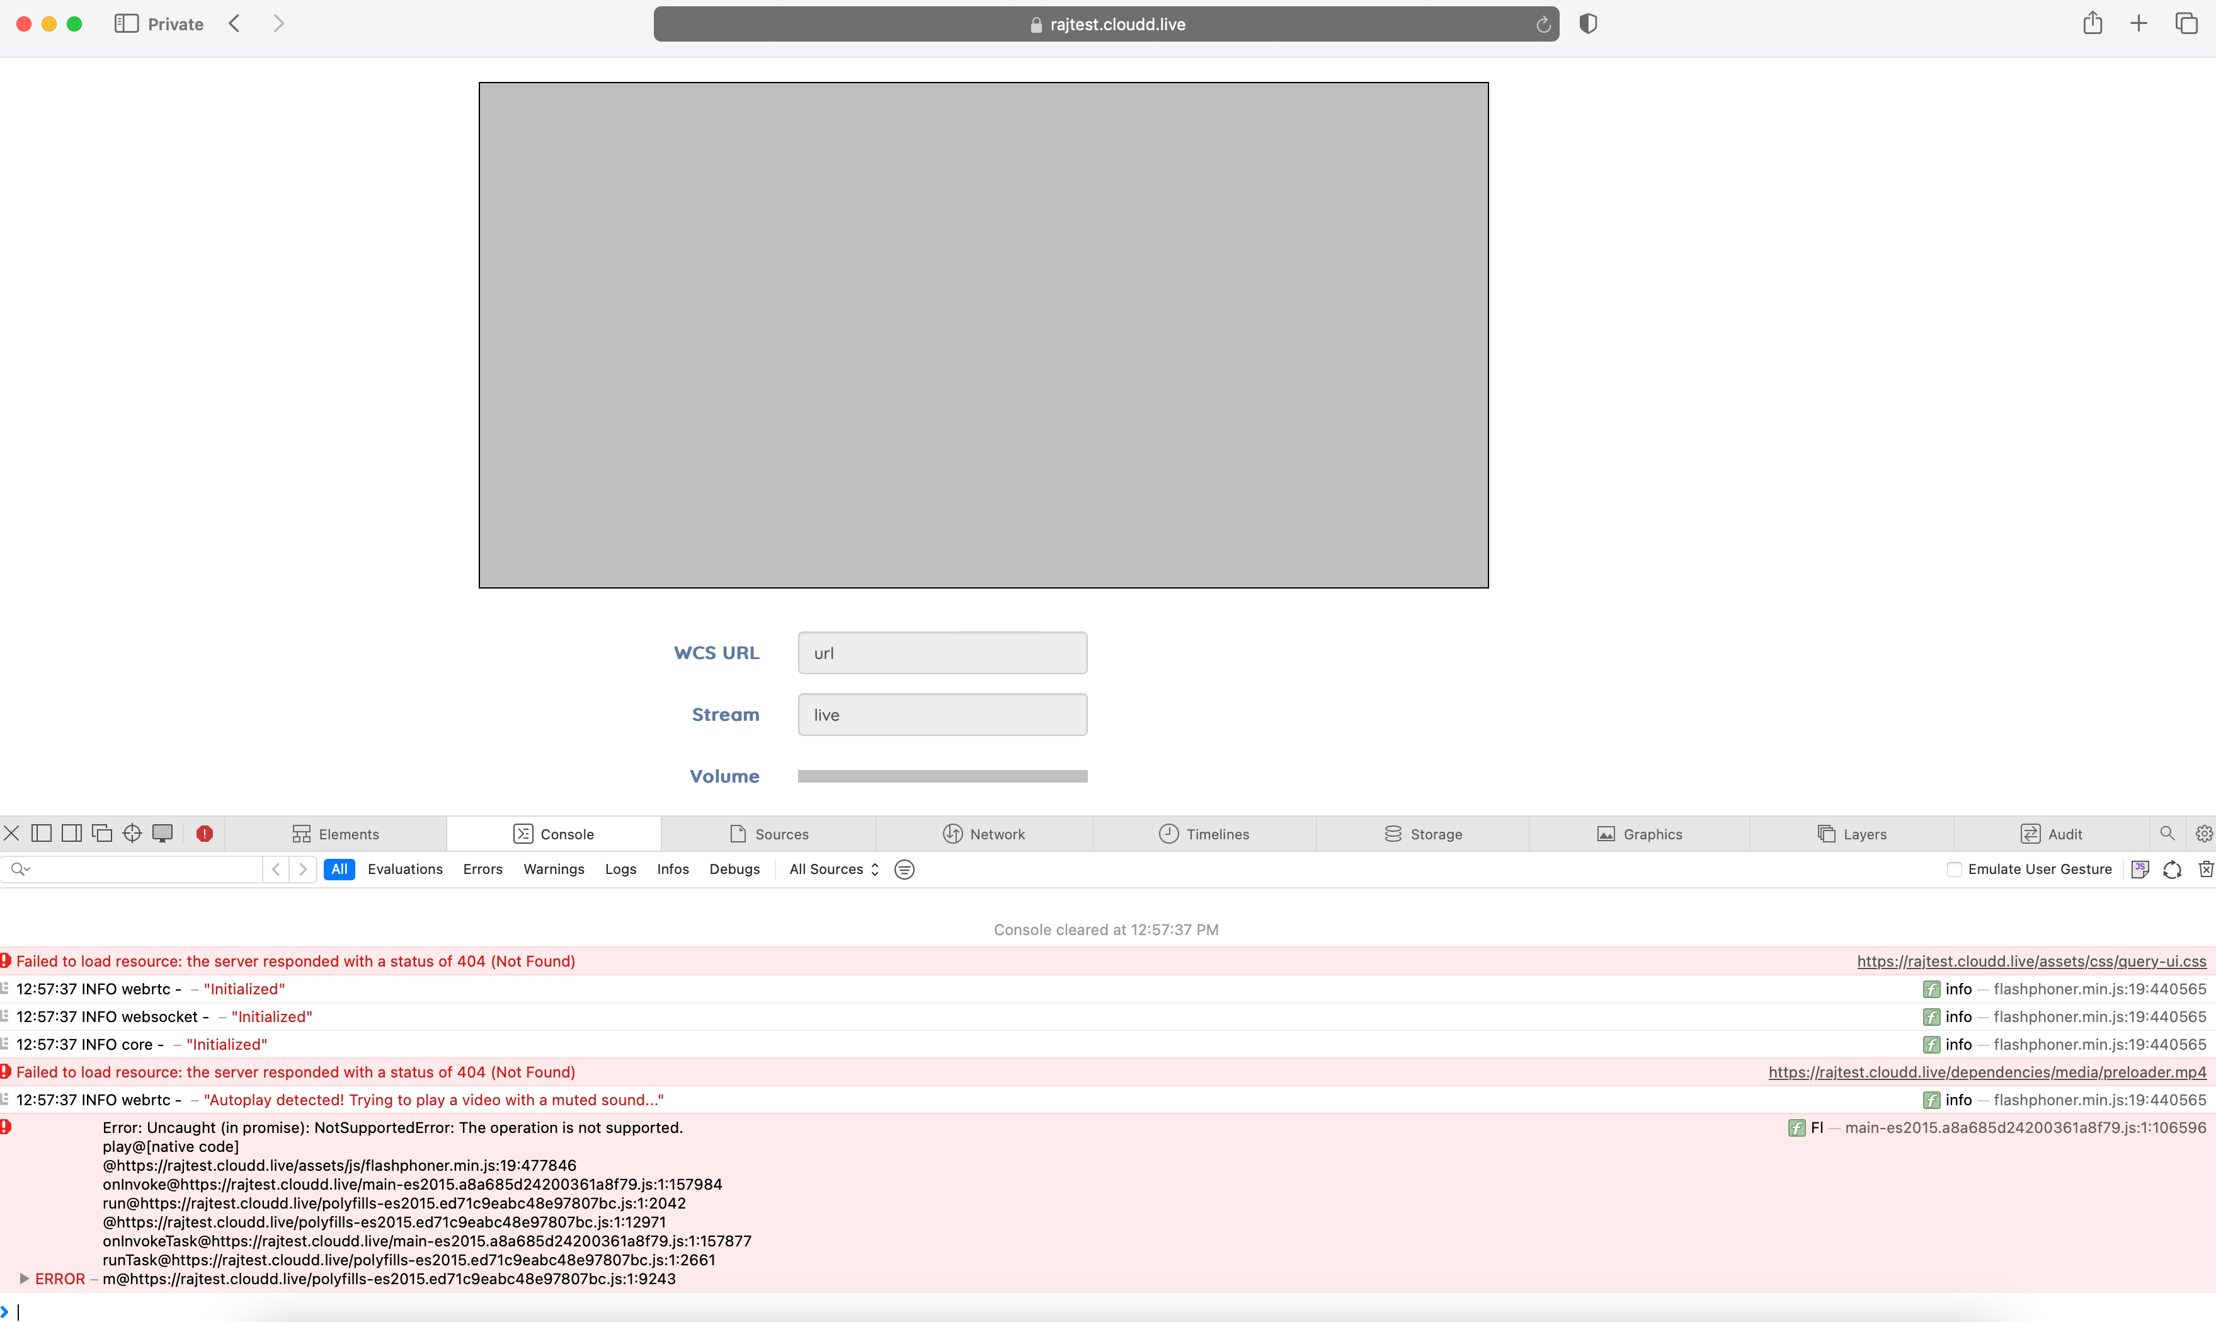Open the All Sources dropdown
This screenshot has width=2216, height=1322.
coord(834,870)
